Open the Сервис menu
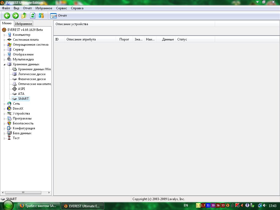The image size is (280, 210). 62,8
